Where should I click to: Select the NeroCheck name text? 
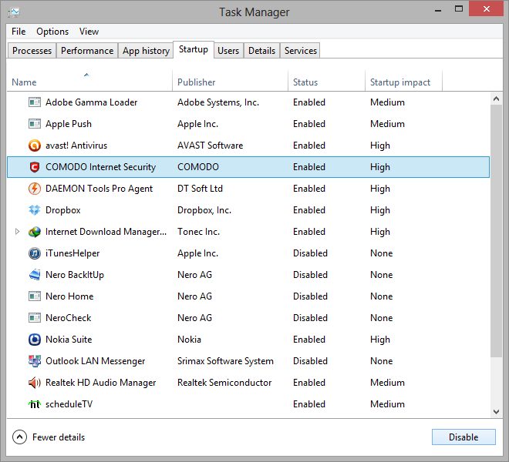[x=68, y=318]
